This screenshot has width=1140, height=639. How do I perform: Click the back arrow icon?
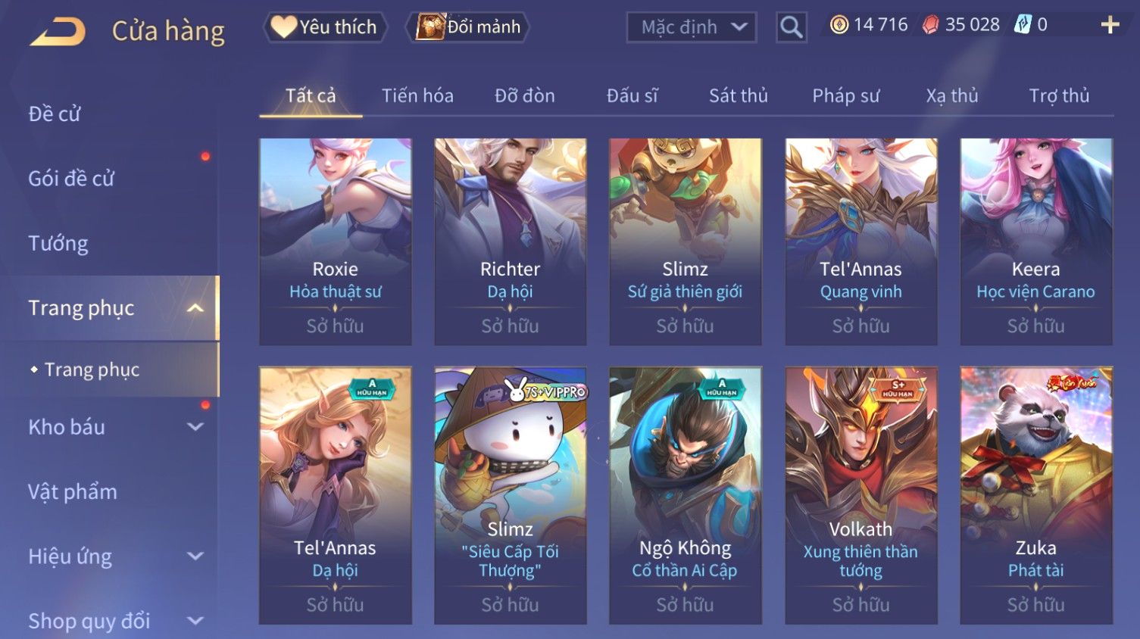(x=58, y=32)
